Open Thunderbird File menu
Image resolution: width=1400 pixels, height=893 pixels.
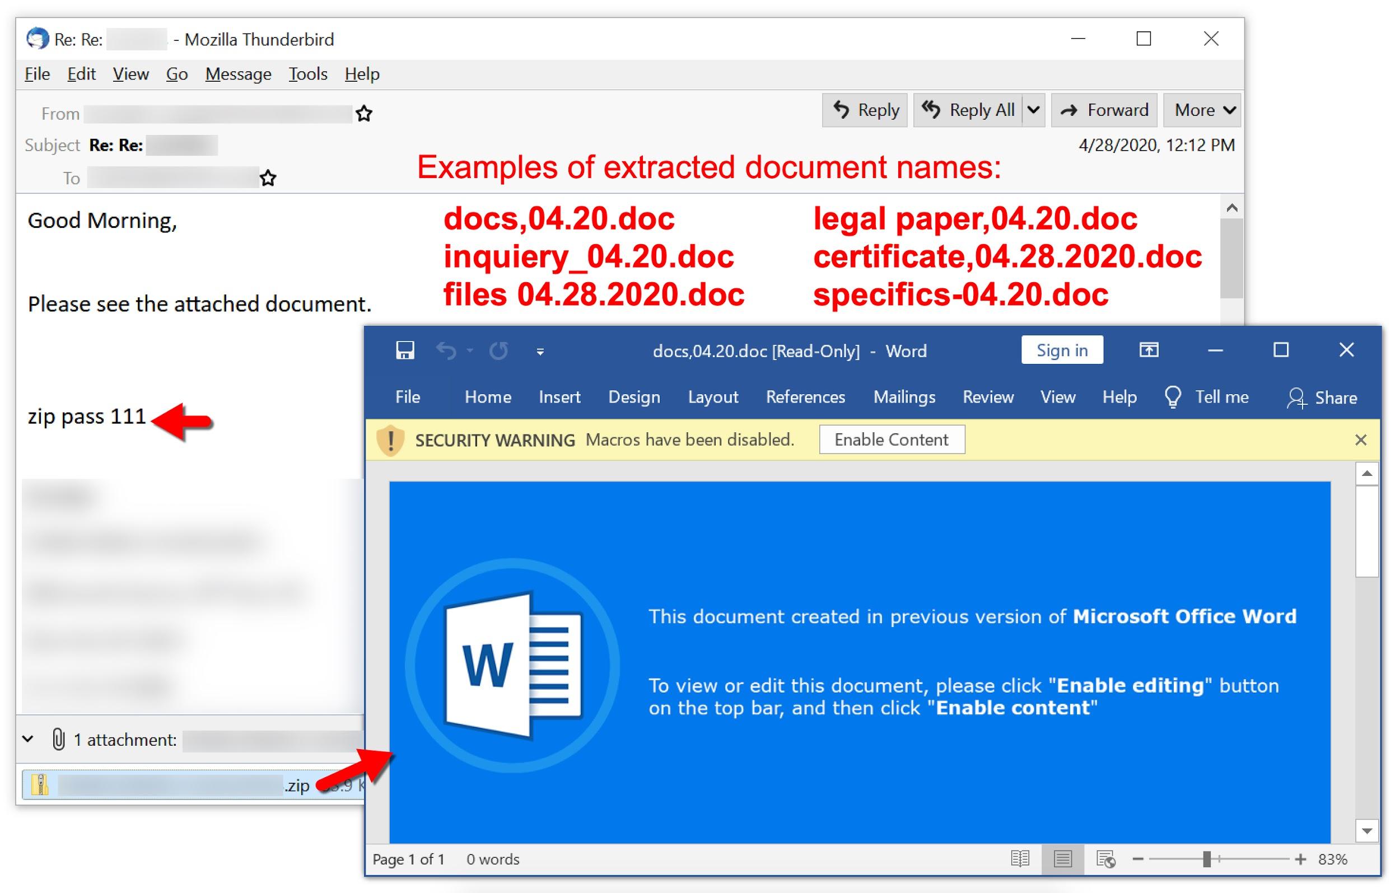[x=37, y=74]
